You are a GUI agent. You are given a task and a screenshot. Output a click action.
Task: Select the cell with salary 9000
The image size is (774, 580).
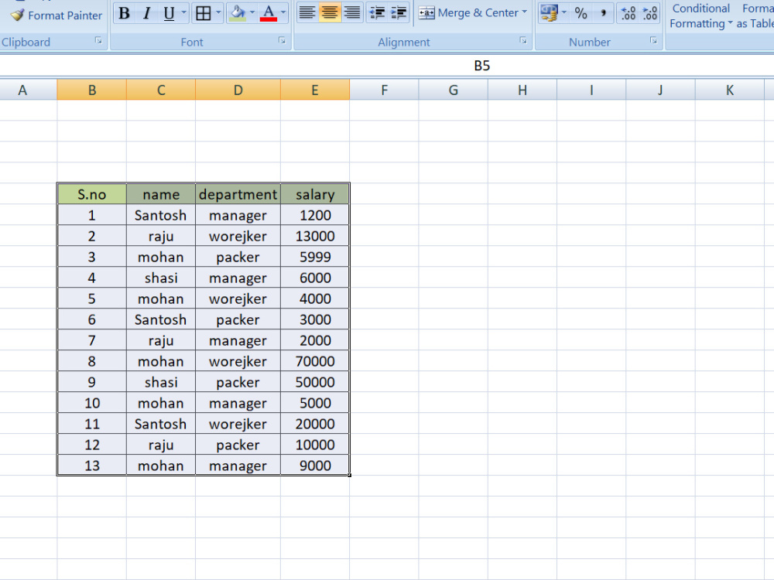pyautogui.click(x=315, y=466)
